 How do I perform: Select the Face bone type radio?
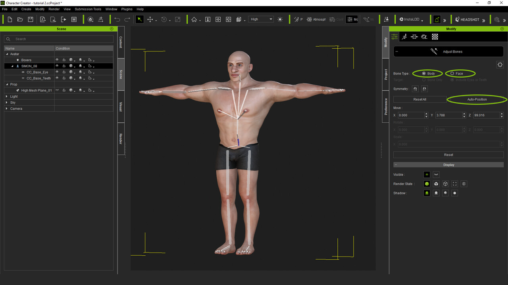[x=452, y=74]
